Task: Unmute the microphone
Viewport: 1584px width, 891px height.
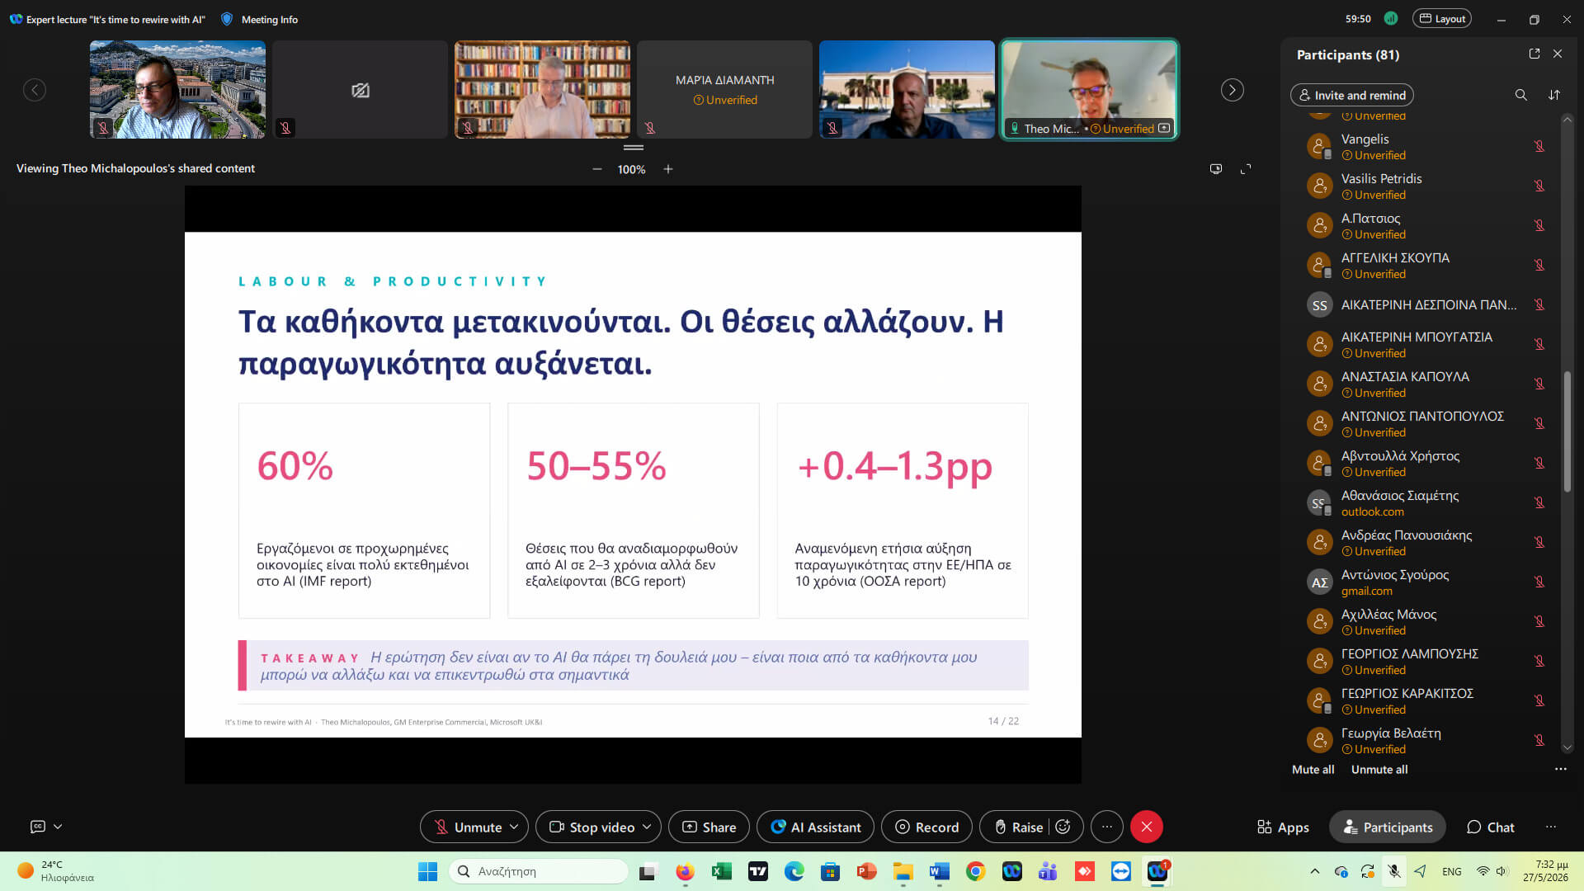Action: (x=468, y=827)
